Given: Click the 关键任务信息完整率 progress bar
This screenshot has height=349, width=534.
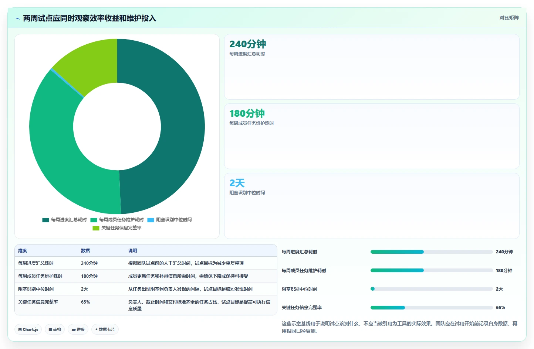Looking at the screenshot, I should click(432, 308).
